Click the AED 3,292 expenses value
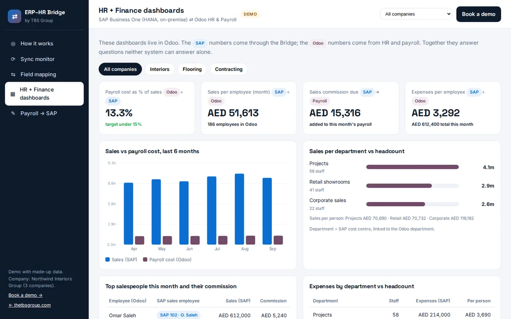This screenshot has width=511, height=319. coord(436,113)
